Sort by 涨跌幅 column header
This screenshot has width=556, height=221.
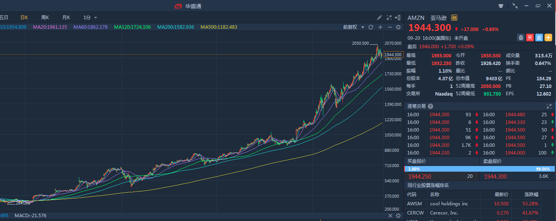pyautogui.click(x=531, y=195)
